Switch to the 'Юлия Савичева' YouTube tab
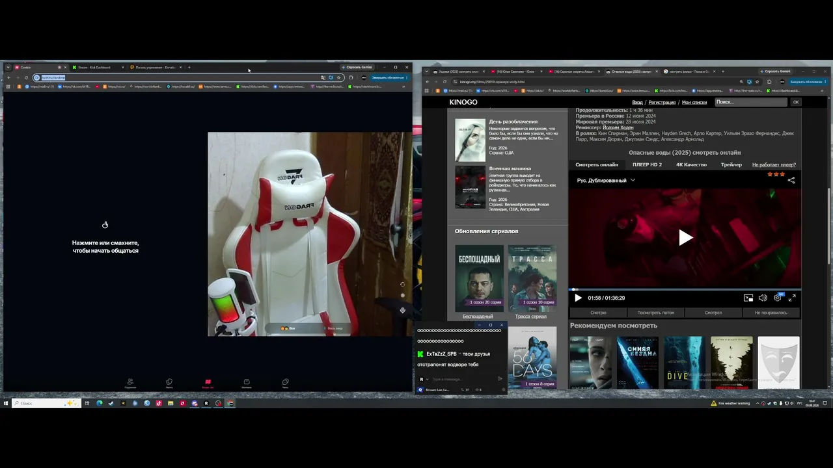The width and height of the screenshot is (833, 468). click(515, 71)
